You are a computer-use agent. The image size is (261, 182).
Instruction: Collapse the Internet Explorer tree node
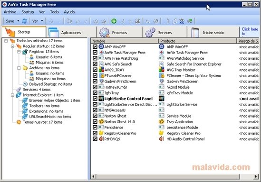(12, 95)
